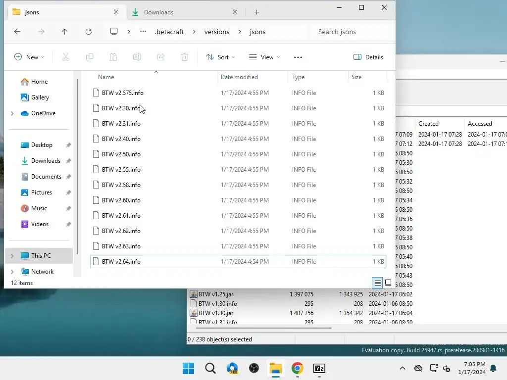The image size is (507, 380).
Task: Click the Paste clipboard icon
Action: [x=113, y=57]
